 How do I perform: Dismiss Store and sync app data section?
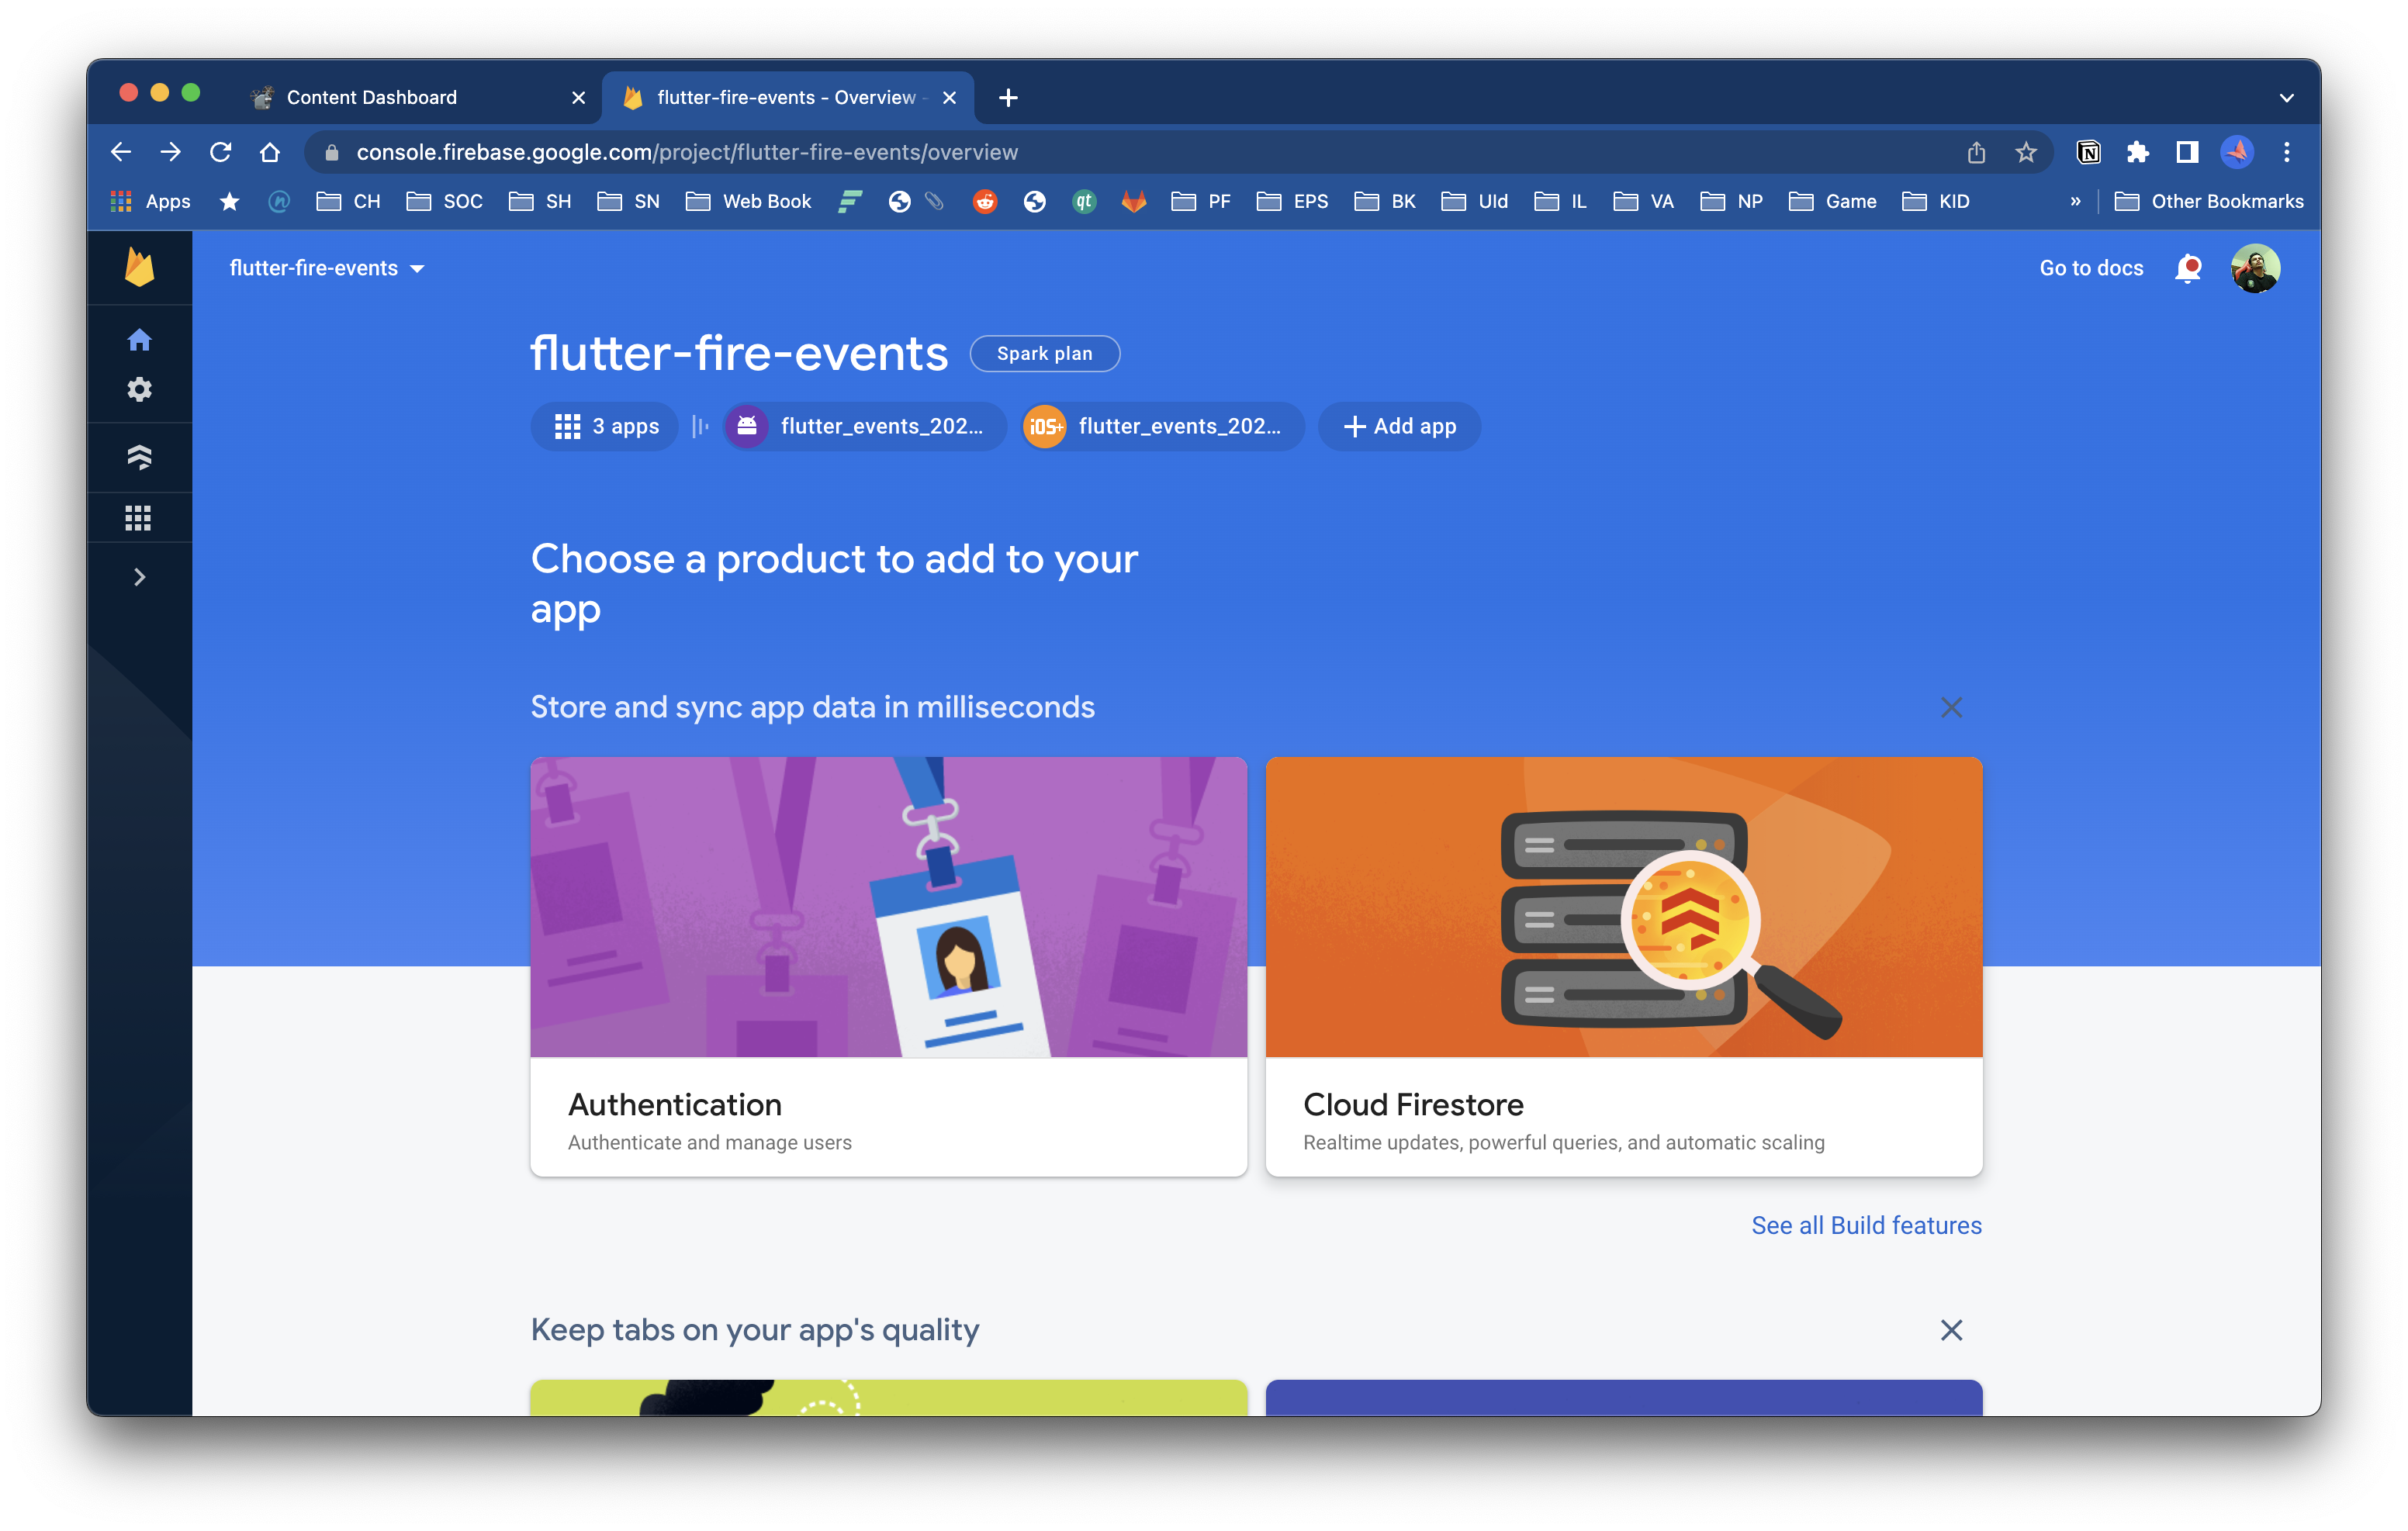pyautogui.click(x=1950, y=707)
